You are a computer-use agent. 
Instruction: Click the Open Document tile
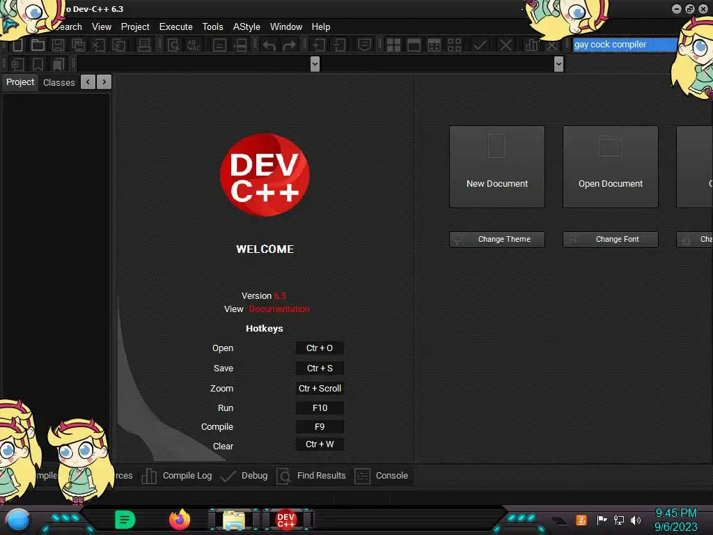click(611, 167)
